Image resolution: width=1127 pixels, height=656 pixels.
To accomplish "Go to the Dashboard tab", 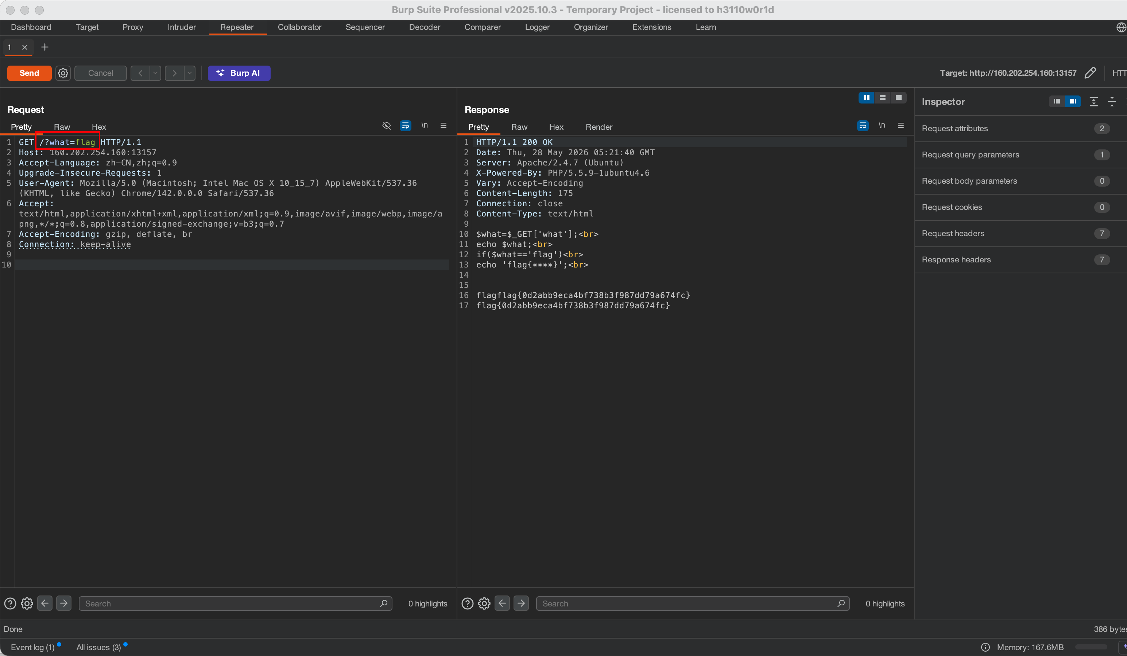I will click(x=31, y=27).
